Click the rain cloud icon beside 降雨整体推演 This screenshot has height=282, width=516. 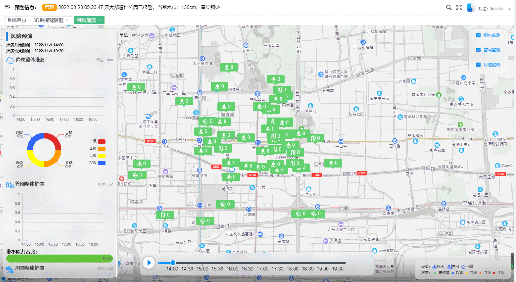click(10, 60)
